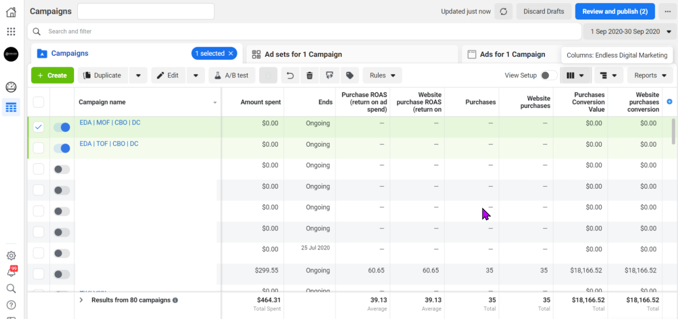Sort by the Purchases column header
The height and width of the screenshot is (319, 678).
(480, 102)
